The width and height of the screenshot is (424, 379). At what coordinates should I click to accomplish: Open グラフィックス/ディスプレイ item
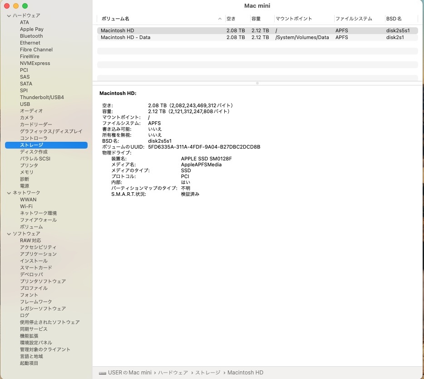pos(51,131)
